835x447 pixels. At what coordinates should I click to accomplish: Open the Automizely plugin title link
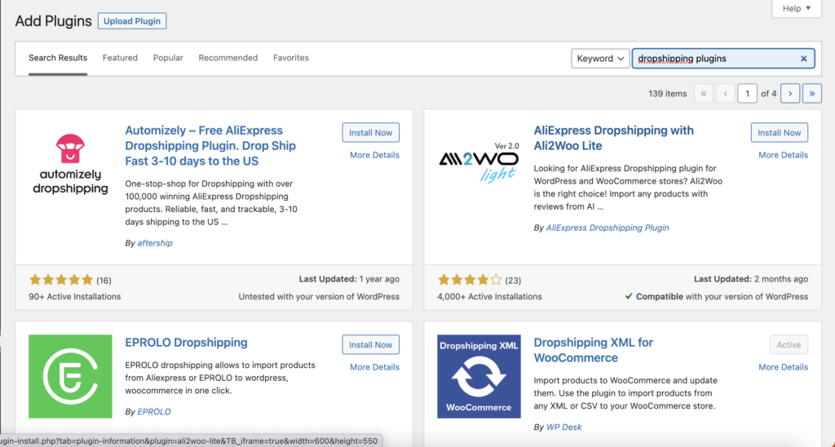(210, 145)
